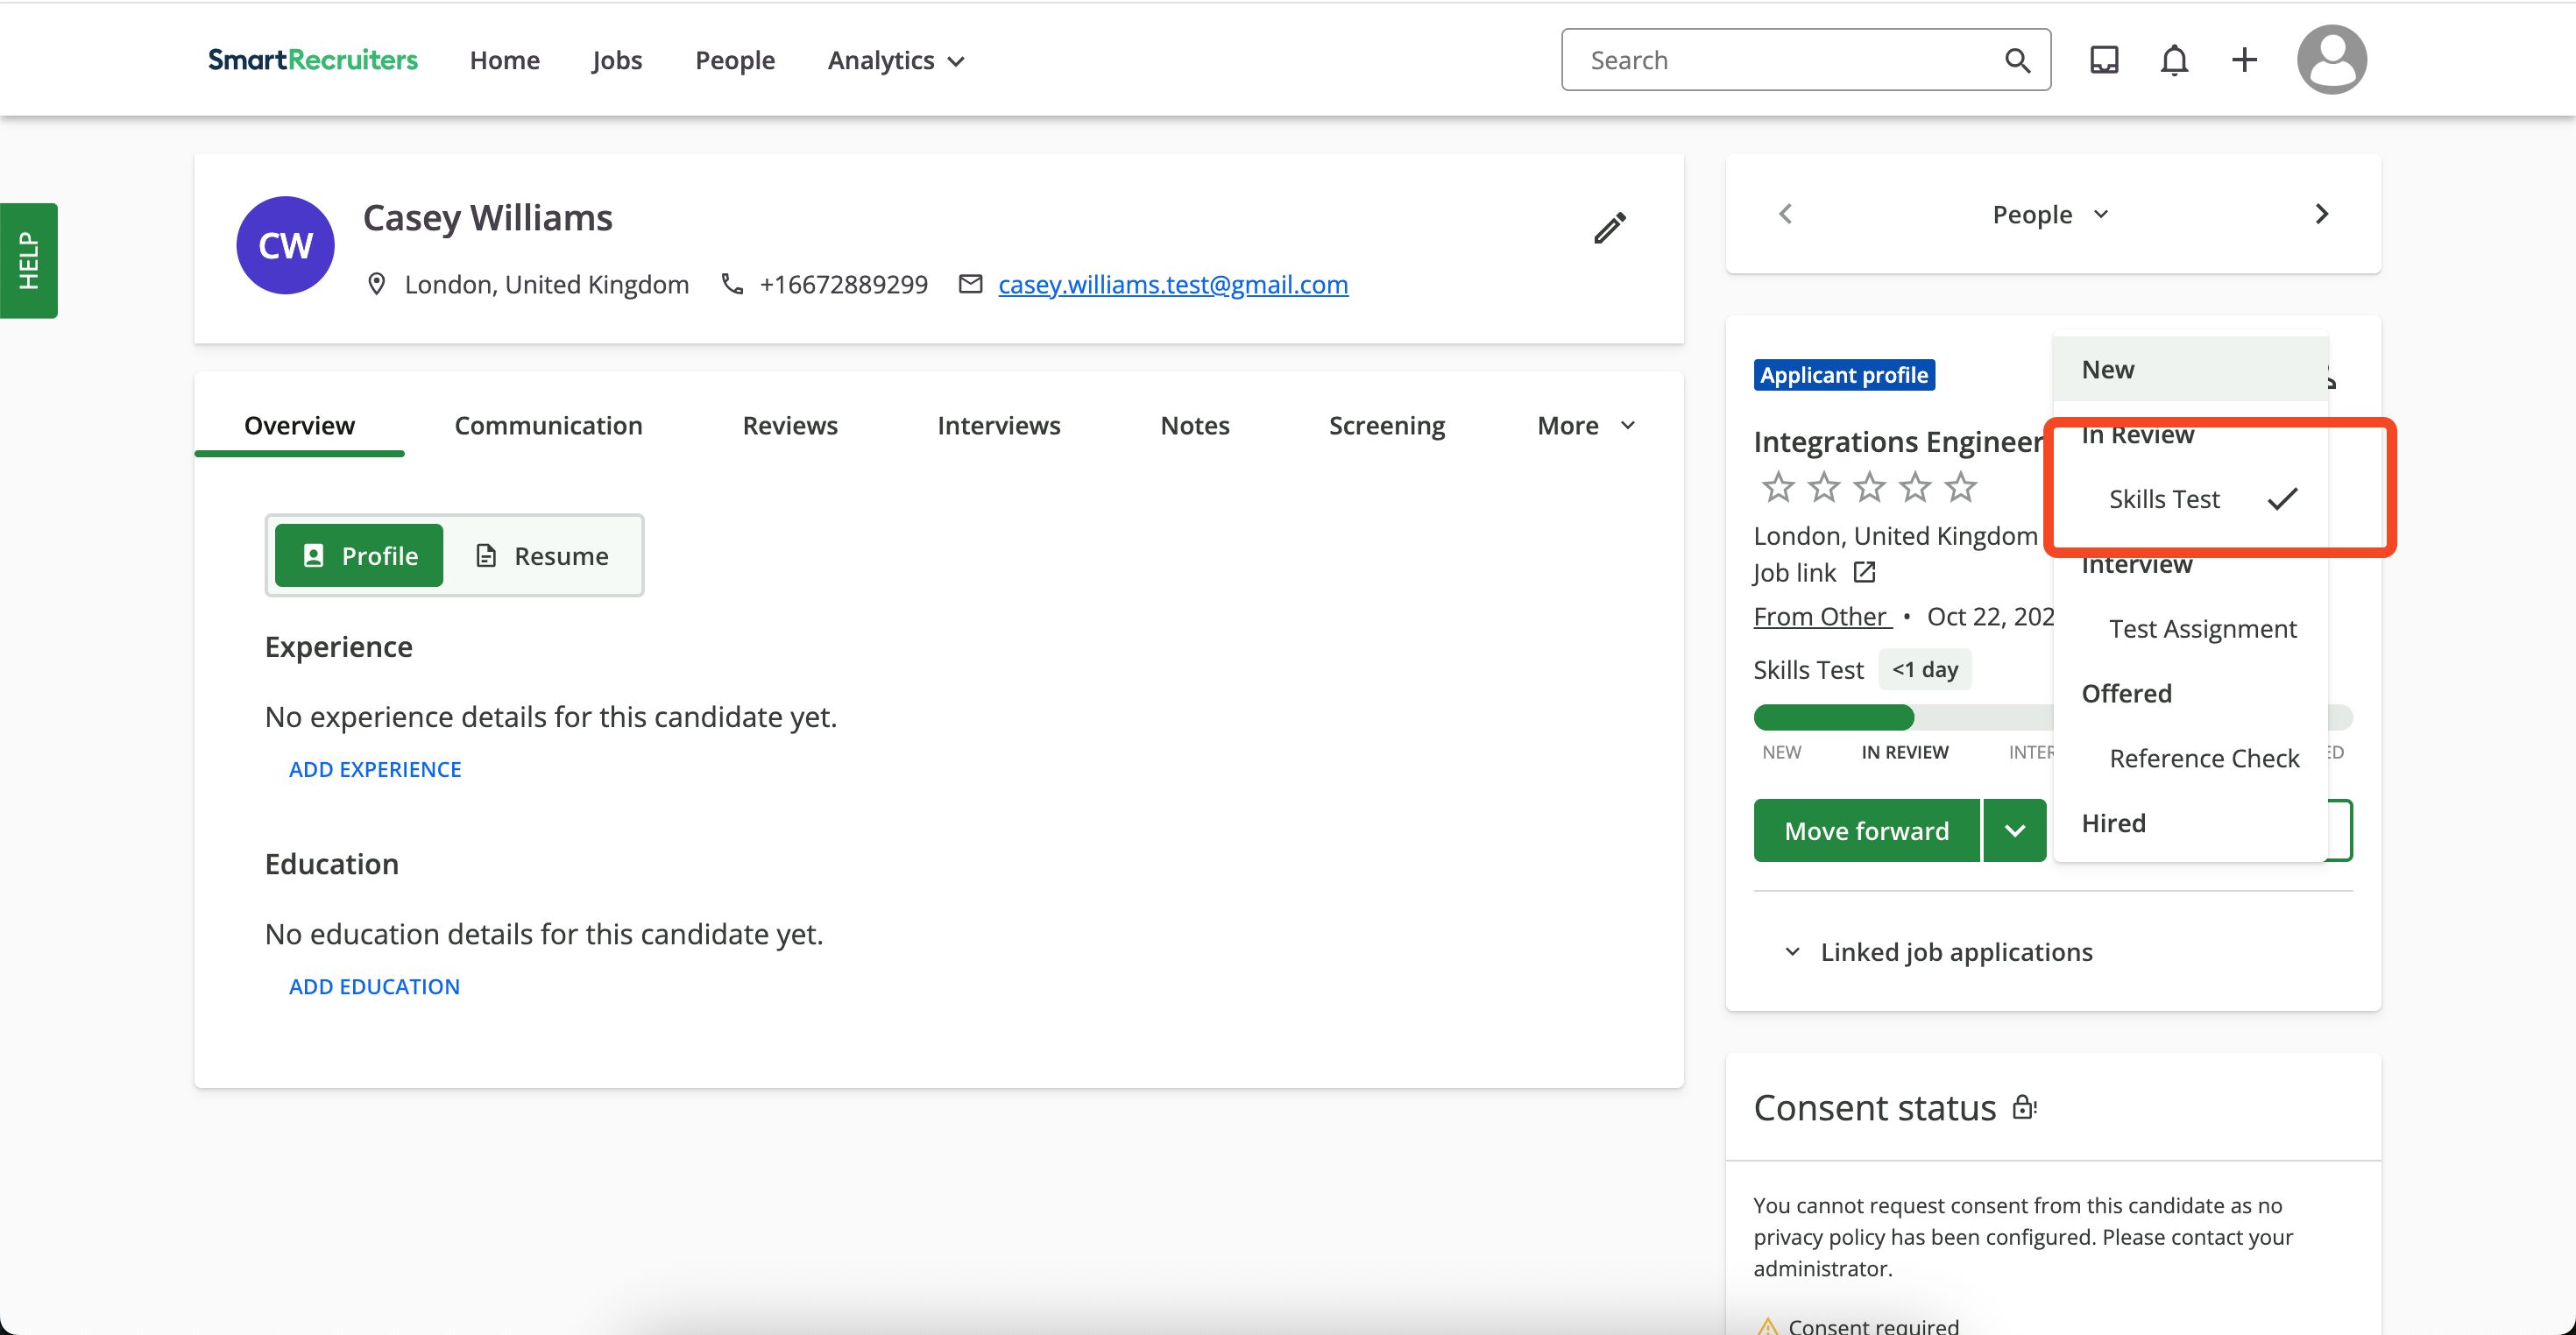Viewport: 2576px width, 1335px height.
Task: Open the Move forward dropdown arrow
Action: click(2015, 830)
